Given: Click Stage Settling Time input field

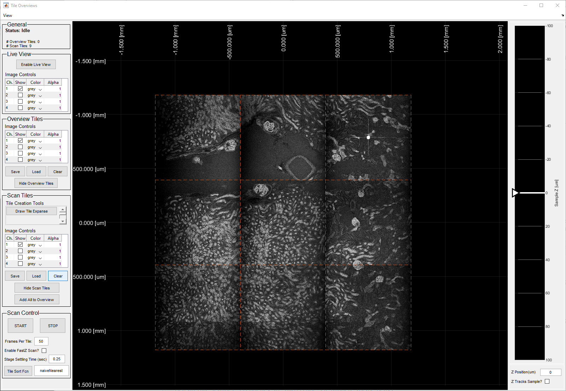Looking at the screenshot, I should [x=57, y=359].
